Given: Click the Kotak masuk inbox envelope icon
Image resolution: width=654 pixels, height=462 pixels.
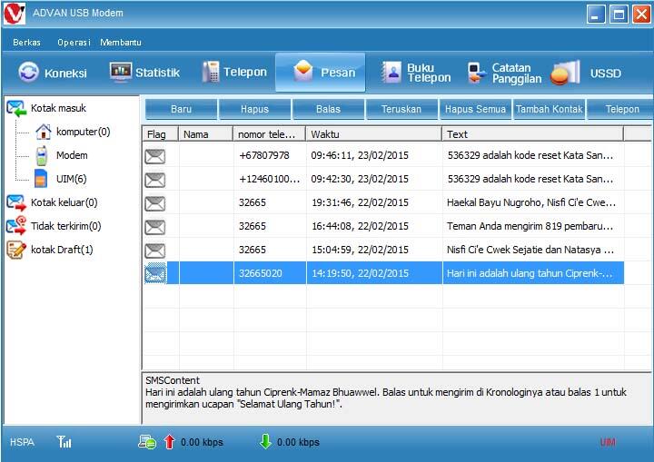Looking at the screenshot, I should [16, 108].
